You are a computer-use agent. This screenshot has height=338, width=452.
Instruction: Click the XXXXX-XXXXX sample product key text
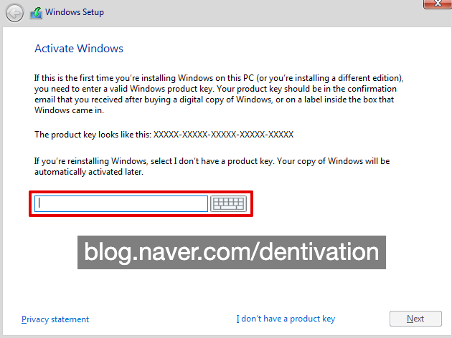(x=223, y=135)
